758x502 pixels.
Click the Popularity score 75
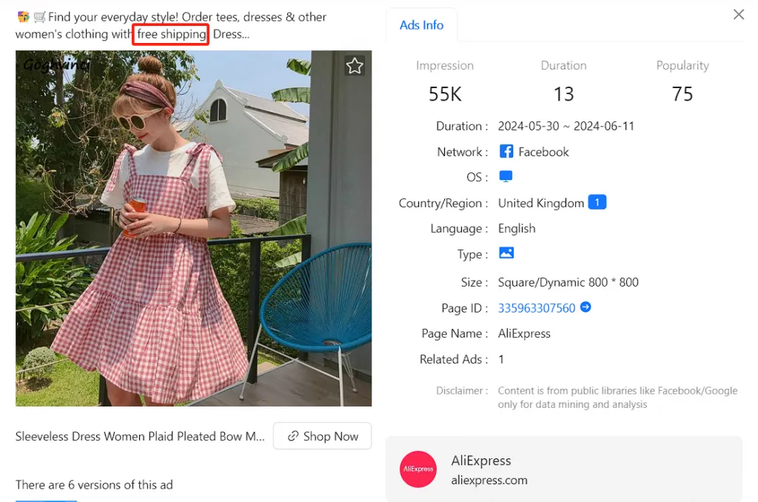coord(682,94)
